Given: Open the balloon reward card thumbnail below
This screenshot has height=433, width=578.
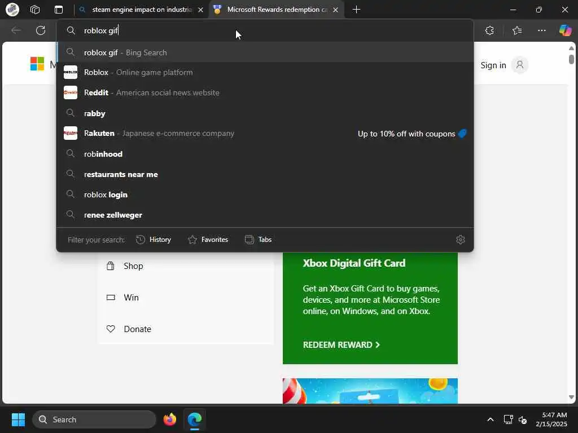Looking at the screenshot, I should coord(370,391).
